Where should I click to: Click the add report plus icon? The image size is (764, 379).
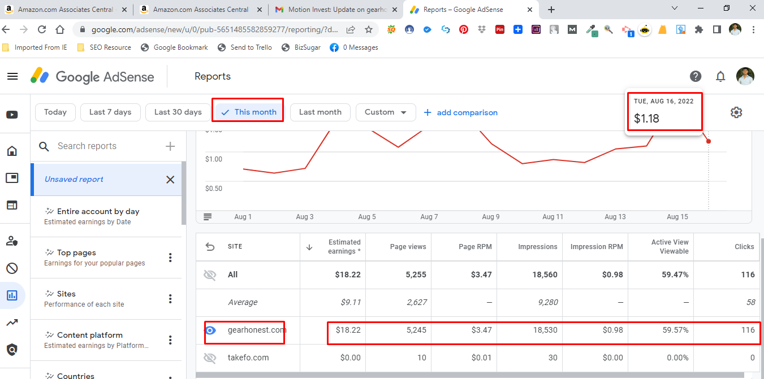[170, 146]
